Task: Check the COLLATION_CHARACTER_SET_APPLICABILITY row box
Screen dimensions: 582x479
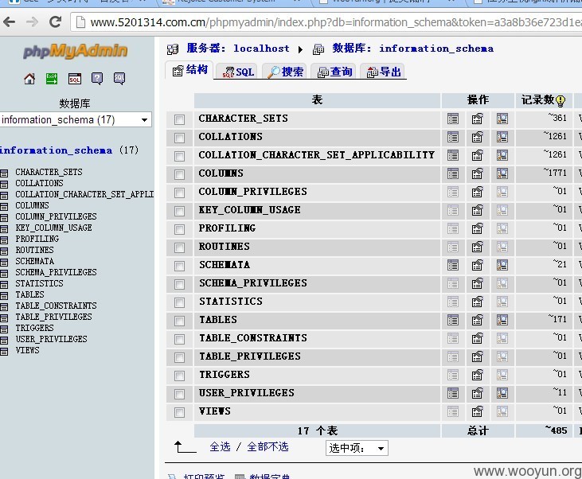Action: tap(180, 156)
